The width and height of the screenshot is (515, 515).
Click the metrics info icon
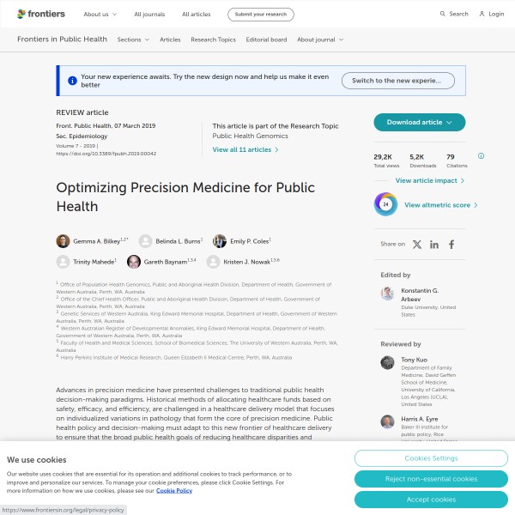pyautogui.click(x=481, y=156)
